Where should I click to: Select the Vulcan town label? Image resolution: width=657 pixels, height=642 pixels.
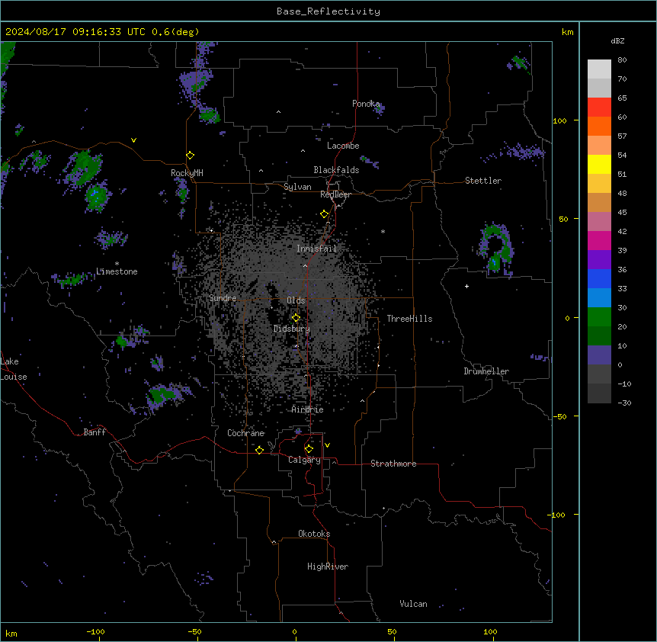414,604
